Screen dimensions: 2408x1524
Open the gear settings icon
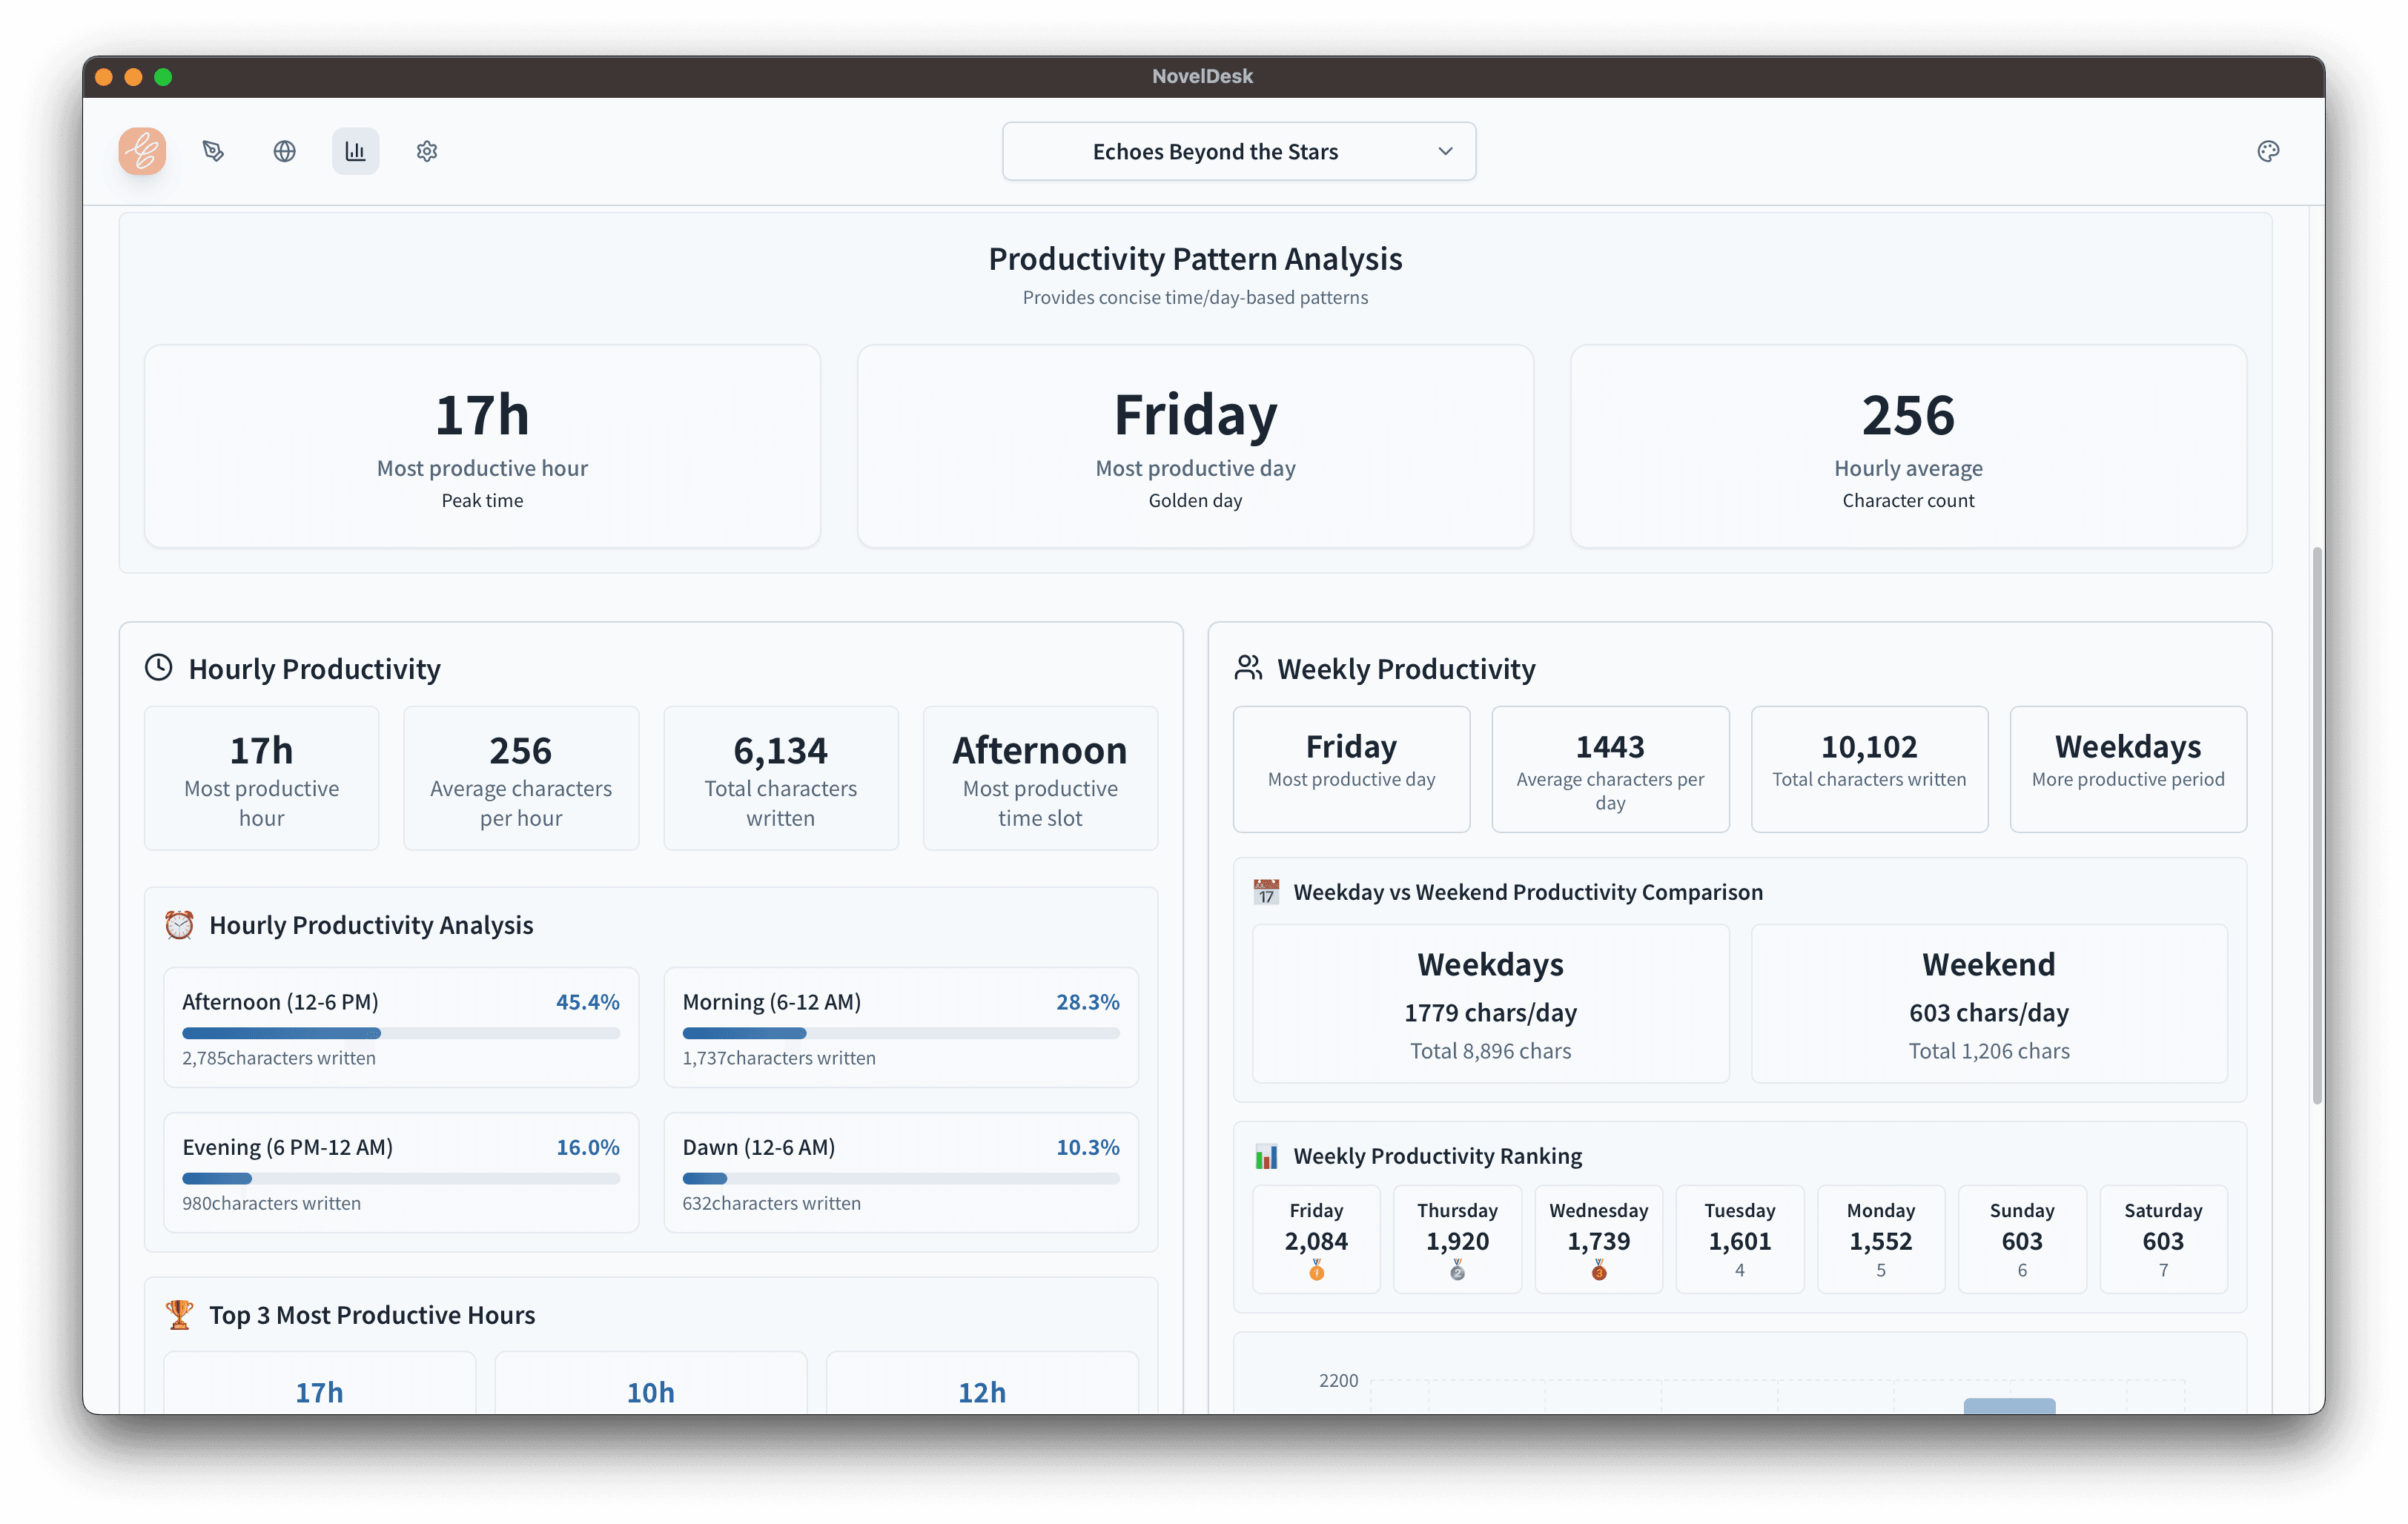(x=427, y=151)
